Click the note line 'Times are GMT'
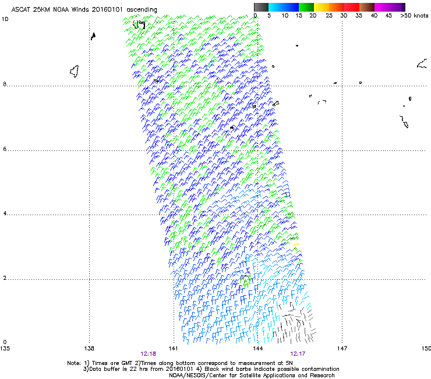 [112, 363]
